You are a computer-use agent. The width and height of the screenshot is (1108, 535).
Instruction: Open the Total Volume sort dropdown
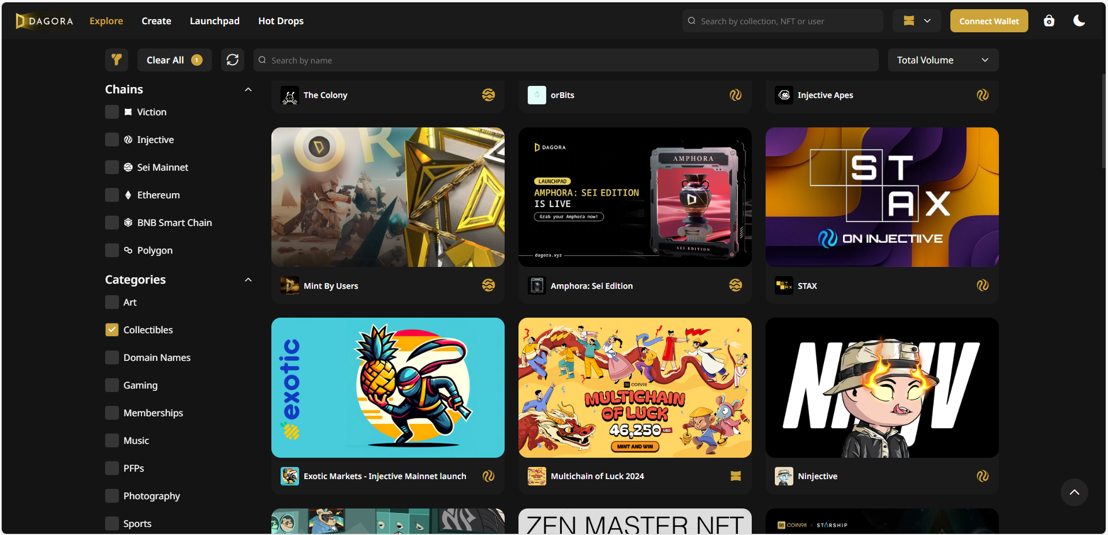click(943, 60)
